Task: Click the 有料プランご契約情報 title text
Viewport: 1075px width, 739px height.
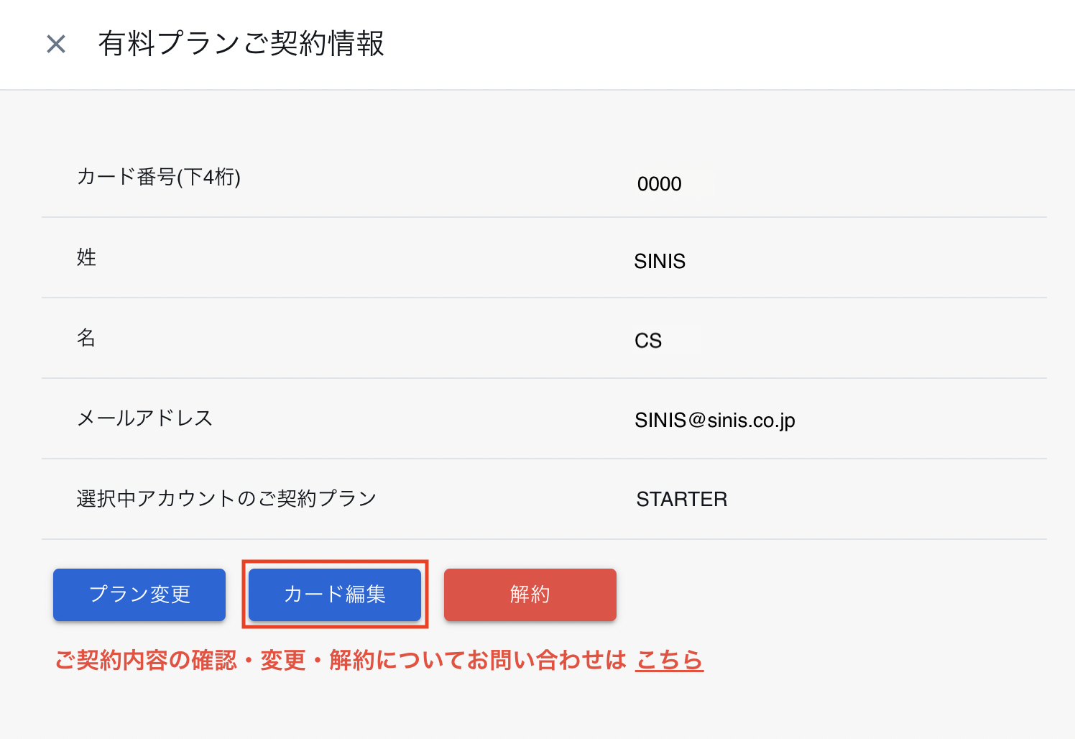Action: [x=241, y=44]
